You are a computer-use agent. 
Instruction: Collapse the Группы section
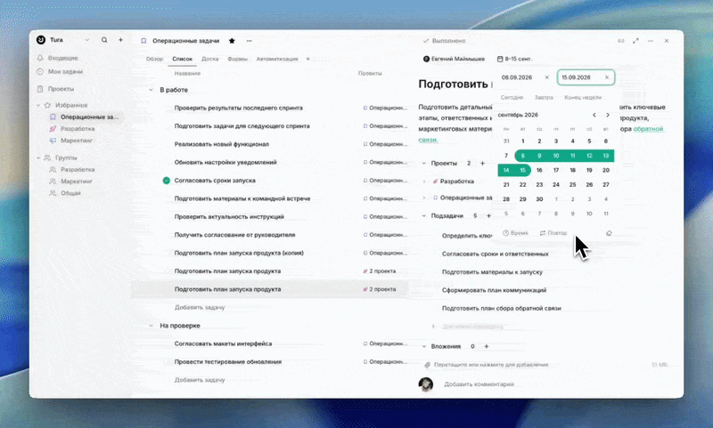pyautogui.click(x=38, y=157)
